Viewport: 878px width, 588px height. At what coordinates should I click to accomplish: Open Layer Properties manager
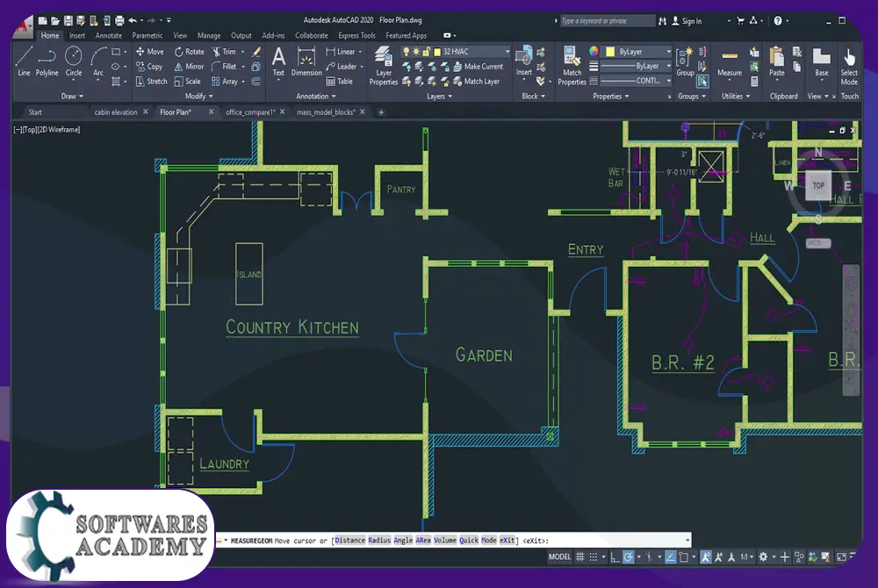(384, 66)
